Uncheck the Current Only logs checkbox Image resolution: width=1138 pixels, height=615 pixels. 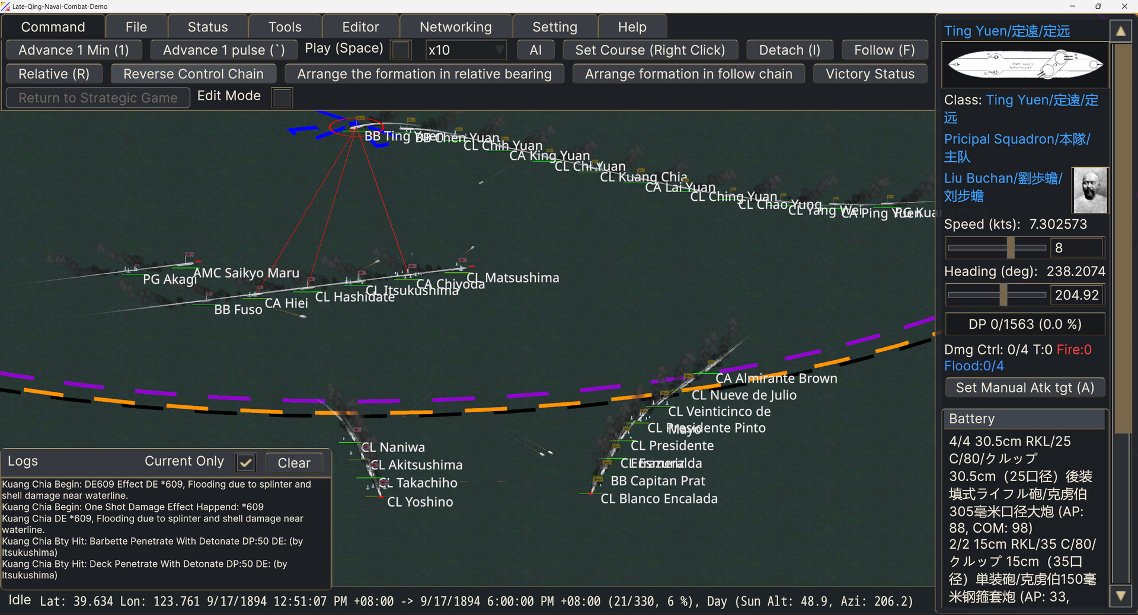tap(246, 462)
